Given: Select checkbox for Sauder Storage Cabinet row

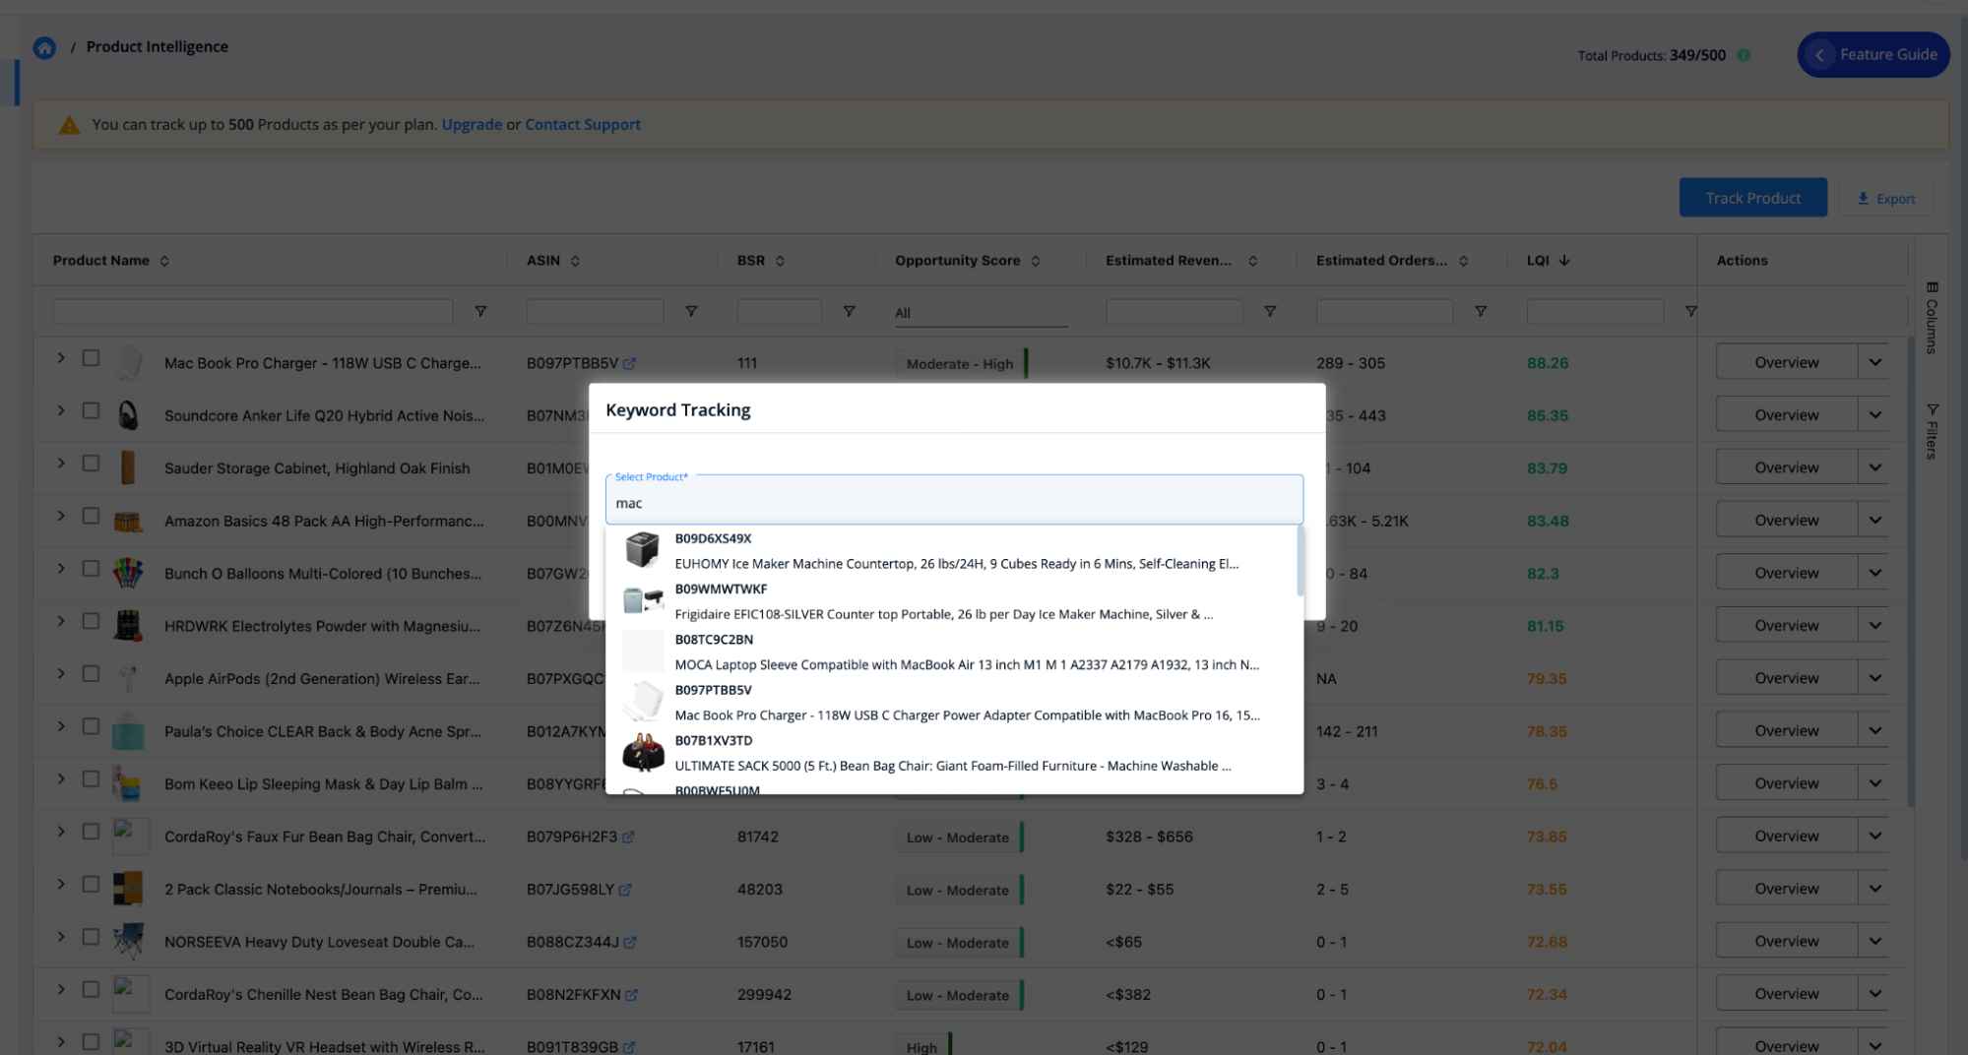Looking at the screenshot, I should [91, 464].
